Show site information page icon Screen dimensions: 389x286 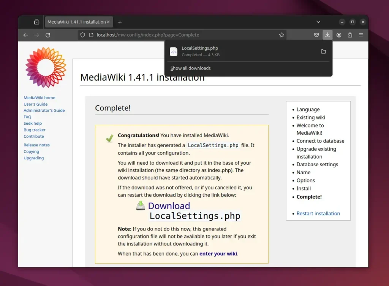[91, 35]
